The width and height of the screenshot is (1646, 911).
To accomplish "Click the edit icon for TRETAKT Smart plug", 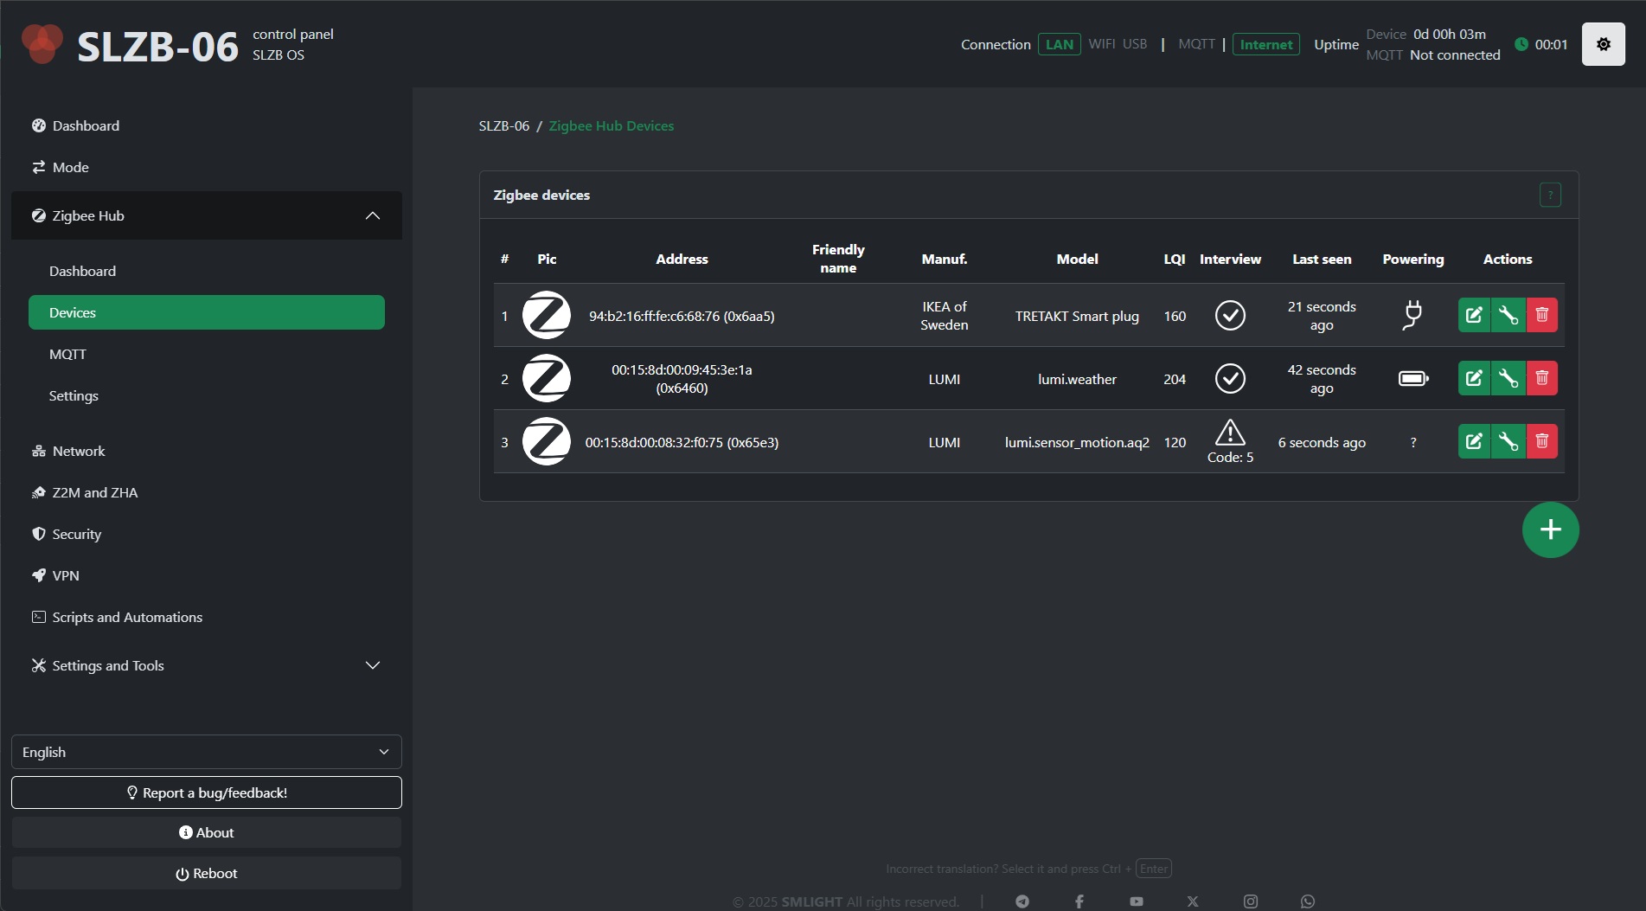I will (x=1474, y=315).
